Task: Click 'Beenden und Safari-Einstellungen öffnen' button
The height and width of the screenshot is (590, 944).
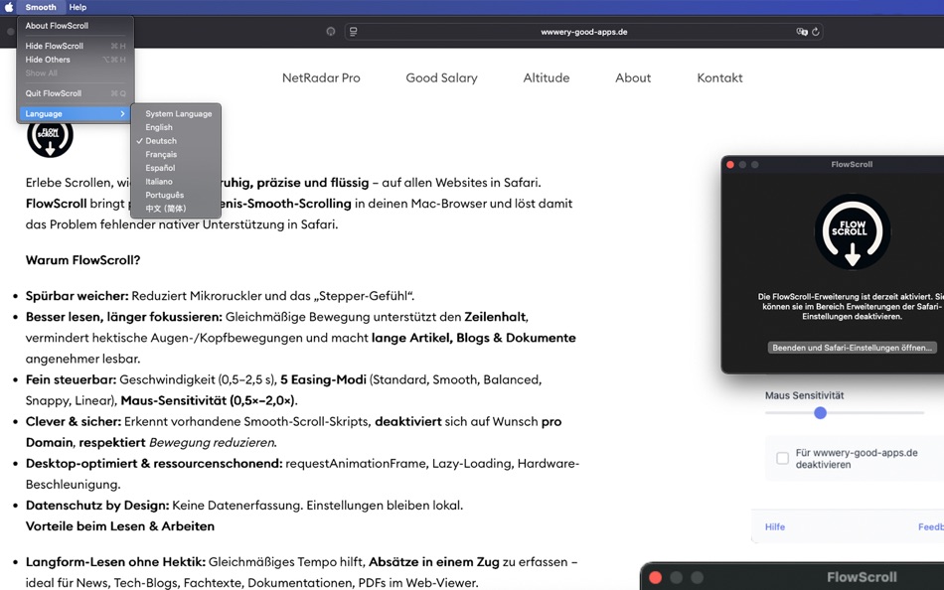Action: coord(853,347)
